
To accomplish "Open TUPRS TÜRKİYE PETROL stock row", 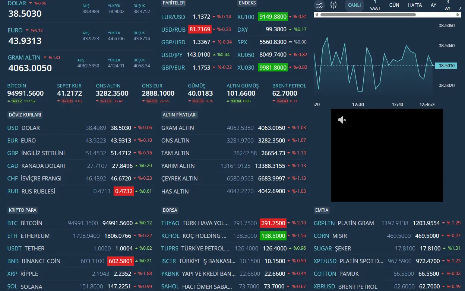I will pos(234,248).
